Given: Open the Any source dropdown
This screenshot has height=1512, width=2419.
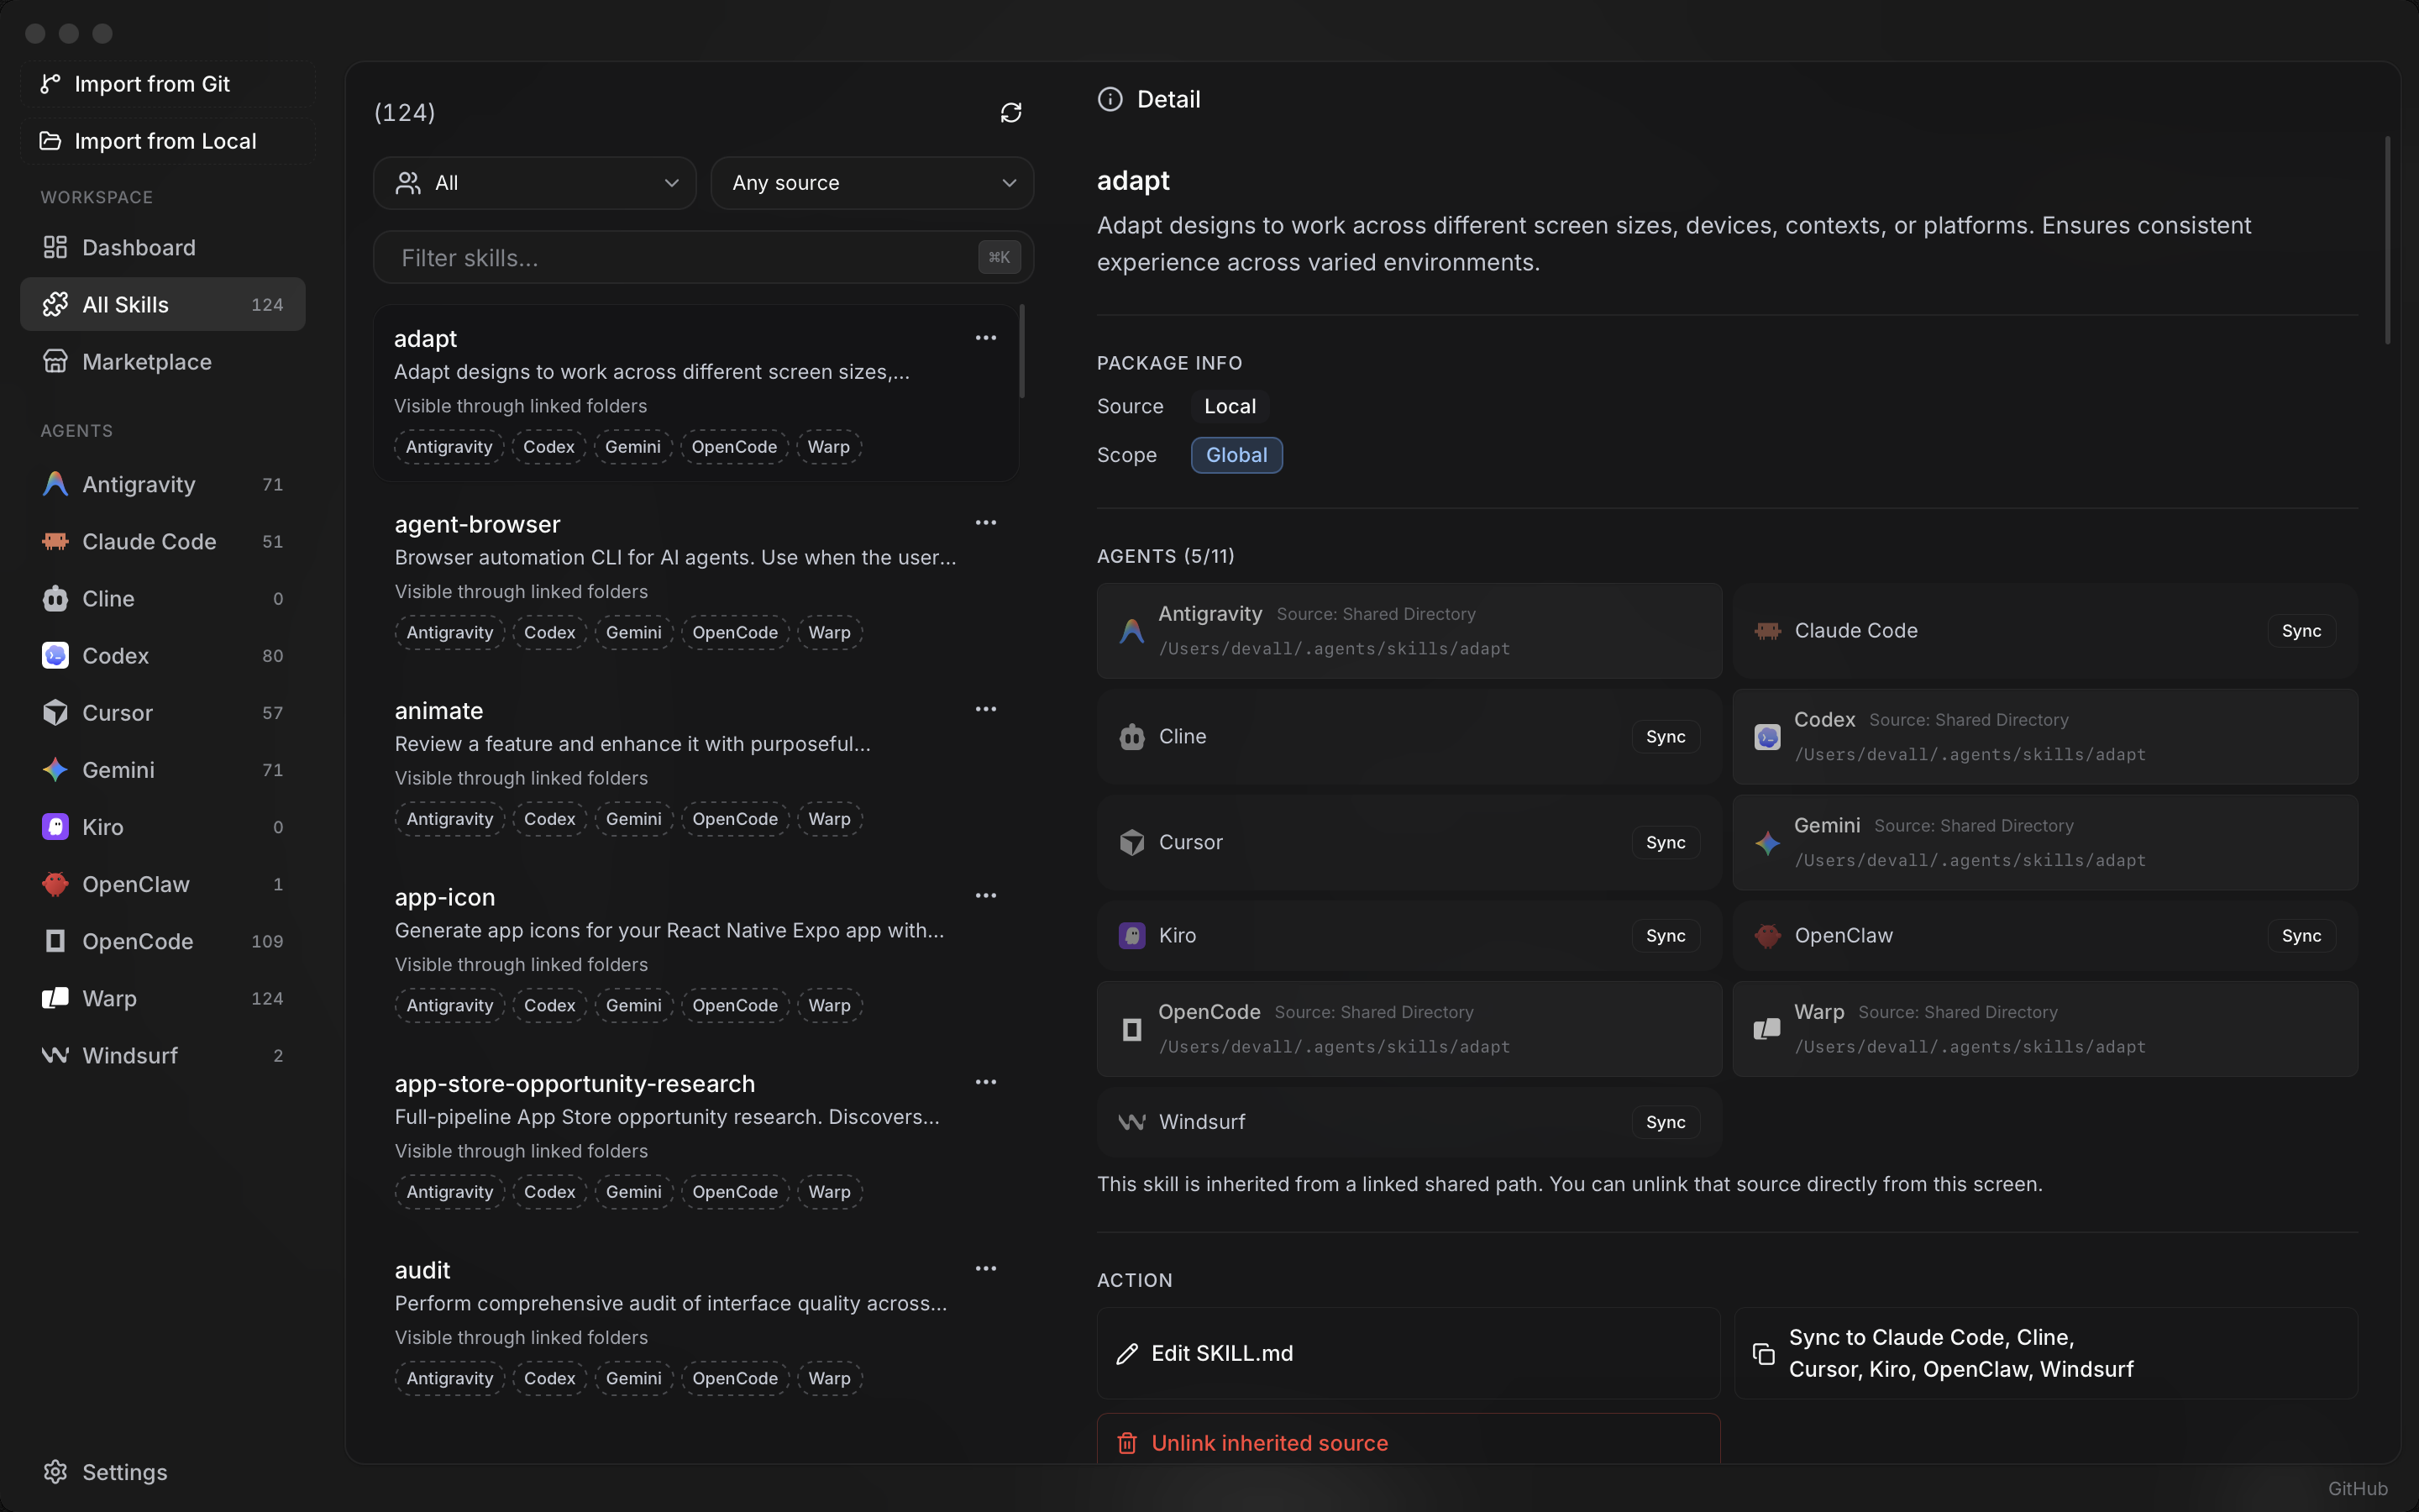Looking at the screenshot, I should (x=871, y=182).
